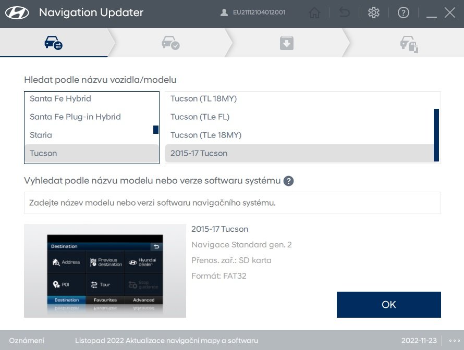
Task: Select the vehicle selection step tab
Action: click(x=54, y=43)
